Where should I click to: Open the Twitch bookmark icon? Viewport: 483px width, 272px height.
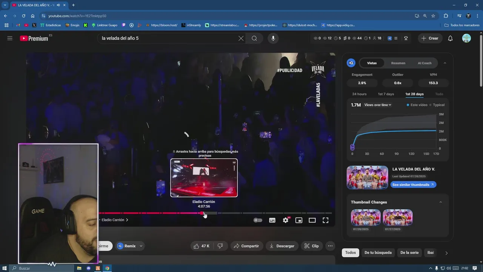point(124,25)
